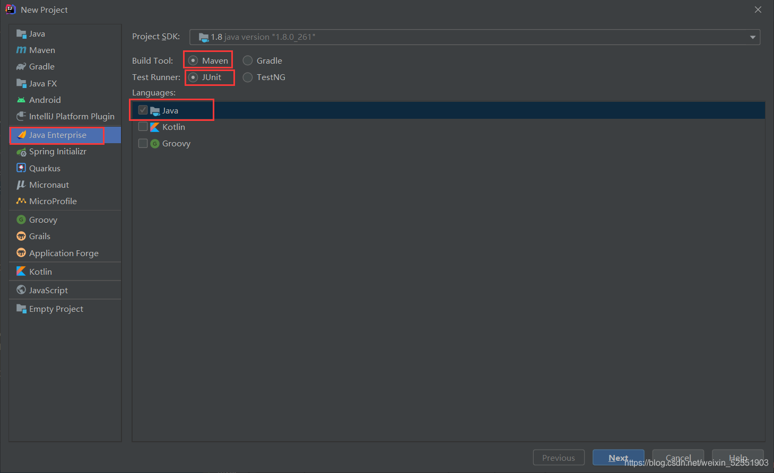Click the Kotlin language icon in list
Image resolution: width=774 pixels, height=473 pixels.
click(155, 127)
